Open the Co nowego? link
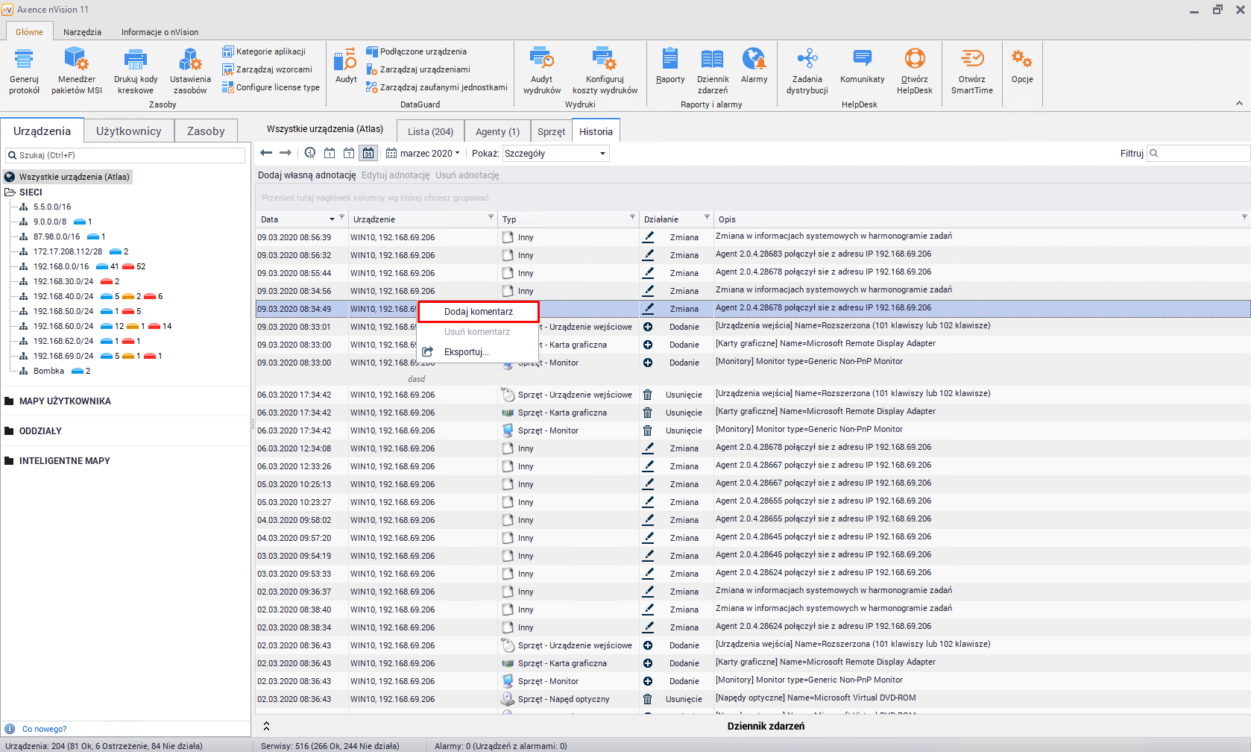Screen dimensions: 1251x752 pyautogui.click(x=44, y=729)
